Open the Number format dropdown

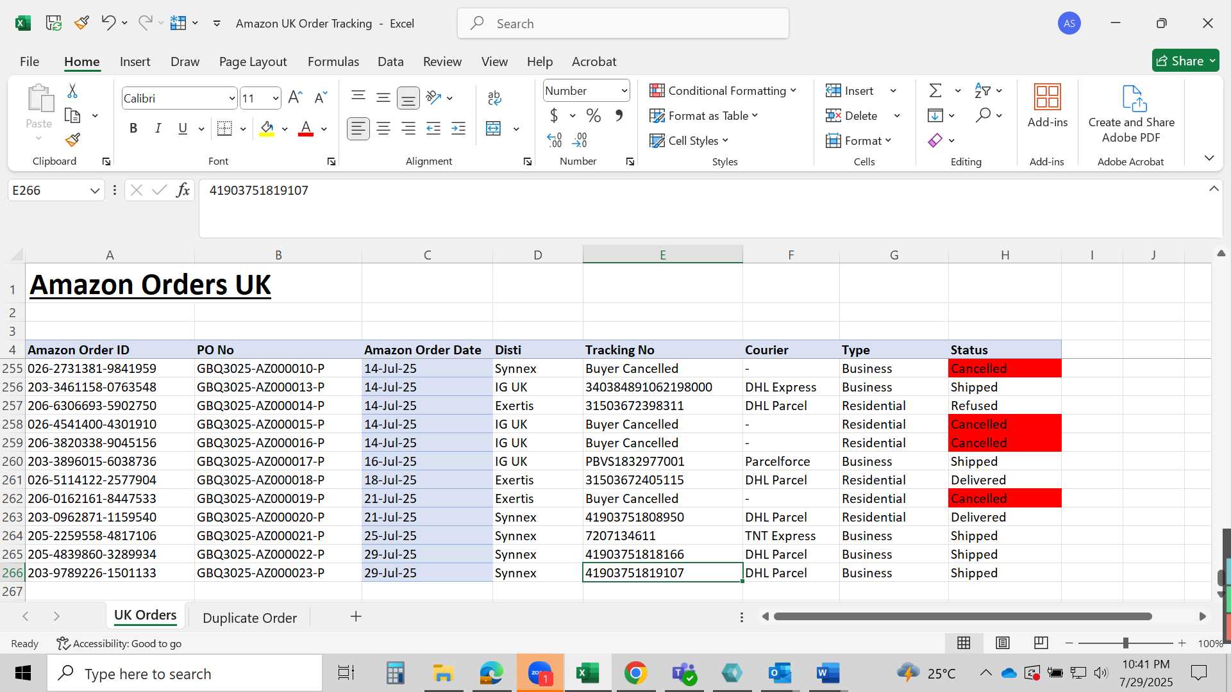point(624,91)
